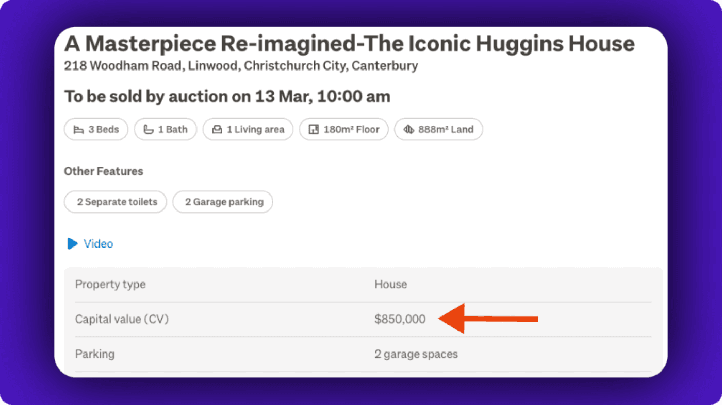Select the 1 Bath pill
Viewport: 722px width, 405px height.
click(166, 130)
